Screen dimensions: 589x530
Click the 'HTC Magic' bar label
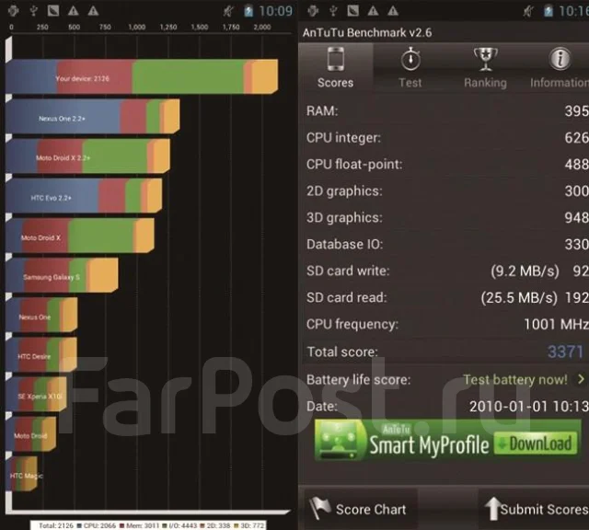pos(27,476)
